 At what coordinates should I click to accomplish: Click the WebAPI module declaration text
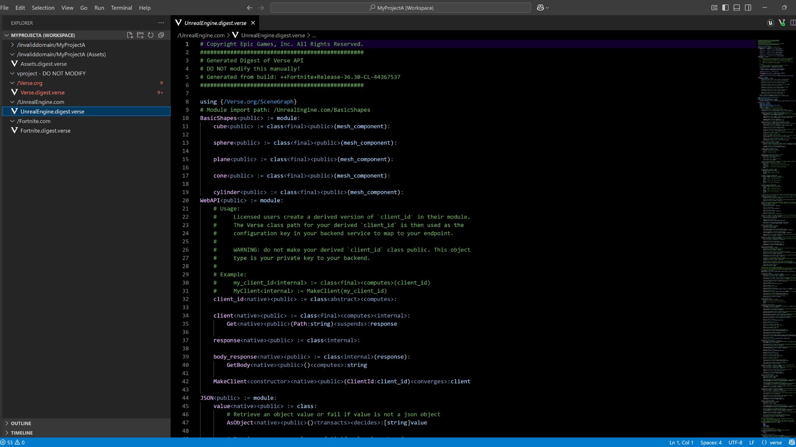241,200
